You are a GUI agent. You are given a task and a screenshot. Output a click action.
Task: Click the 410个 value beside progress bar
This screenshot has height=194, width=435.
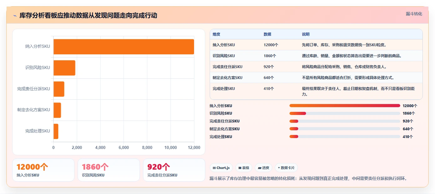click(x=408, y=137)
